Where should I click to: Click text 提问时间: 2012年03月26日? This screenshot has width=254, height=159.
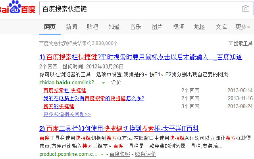[x=93, y=66]
